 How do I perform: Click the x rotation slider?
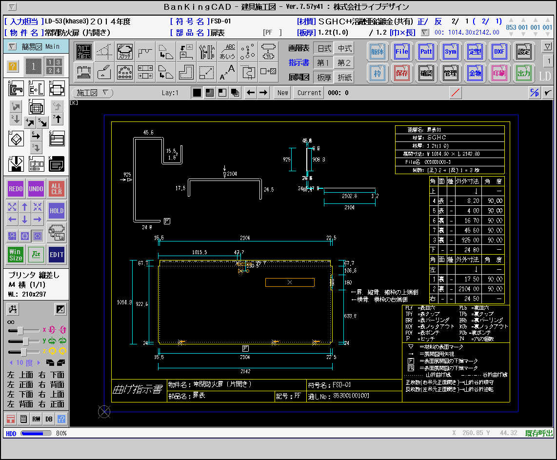[23, 331]
